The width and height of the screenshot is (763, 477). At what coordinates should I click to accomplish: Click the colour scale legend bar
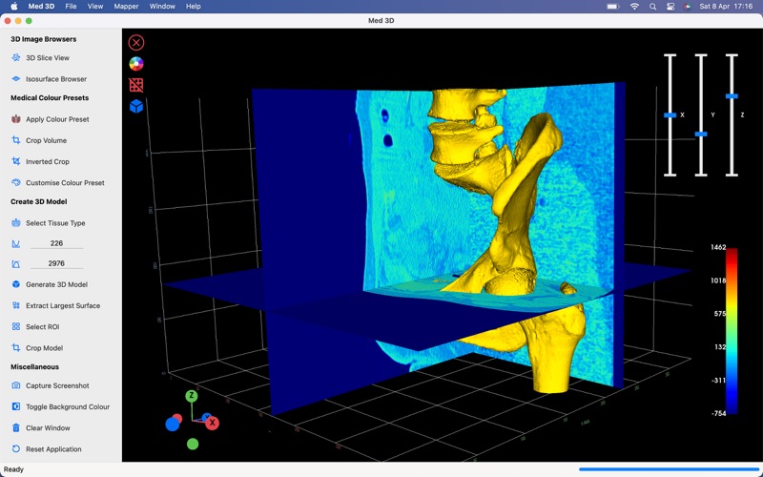click(x=732, y=331)
